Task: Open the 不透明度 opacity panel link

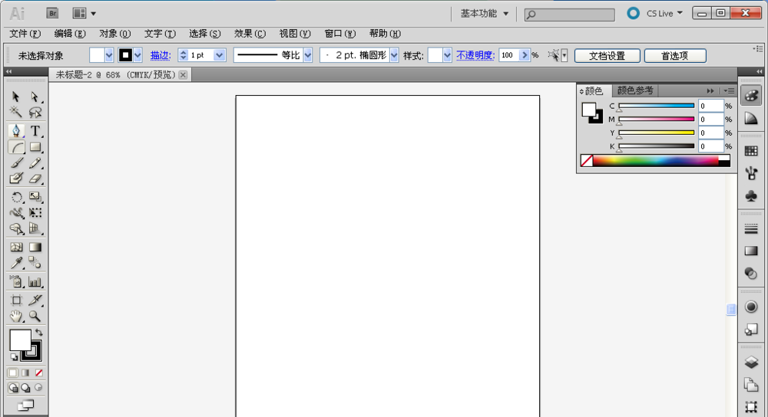Action: pyautogui.click(x=475, y=55)
